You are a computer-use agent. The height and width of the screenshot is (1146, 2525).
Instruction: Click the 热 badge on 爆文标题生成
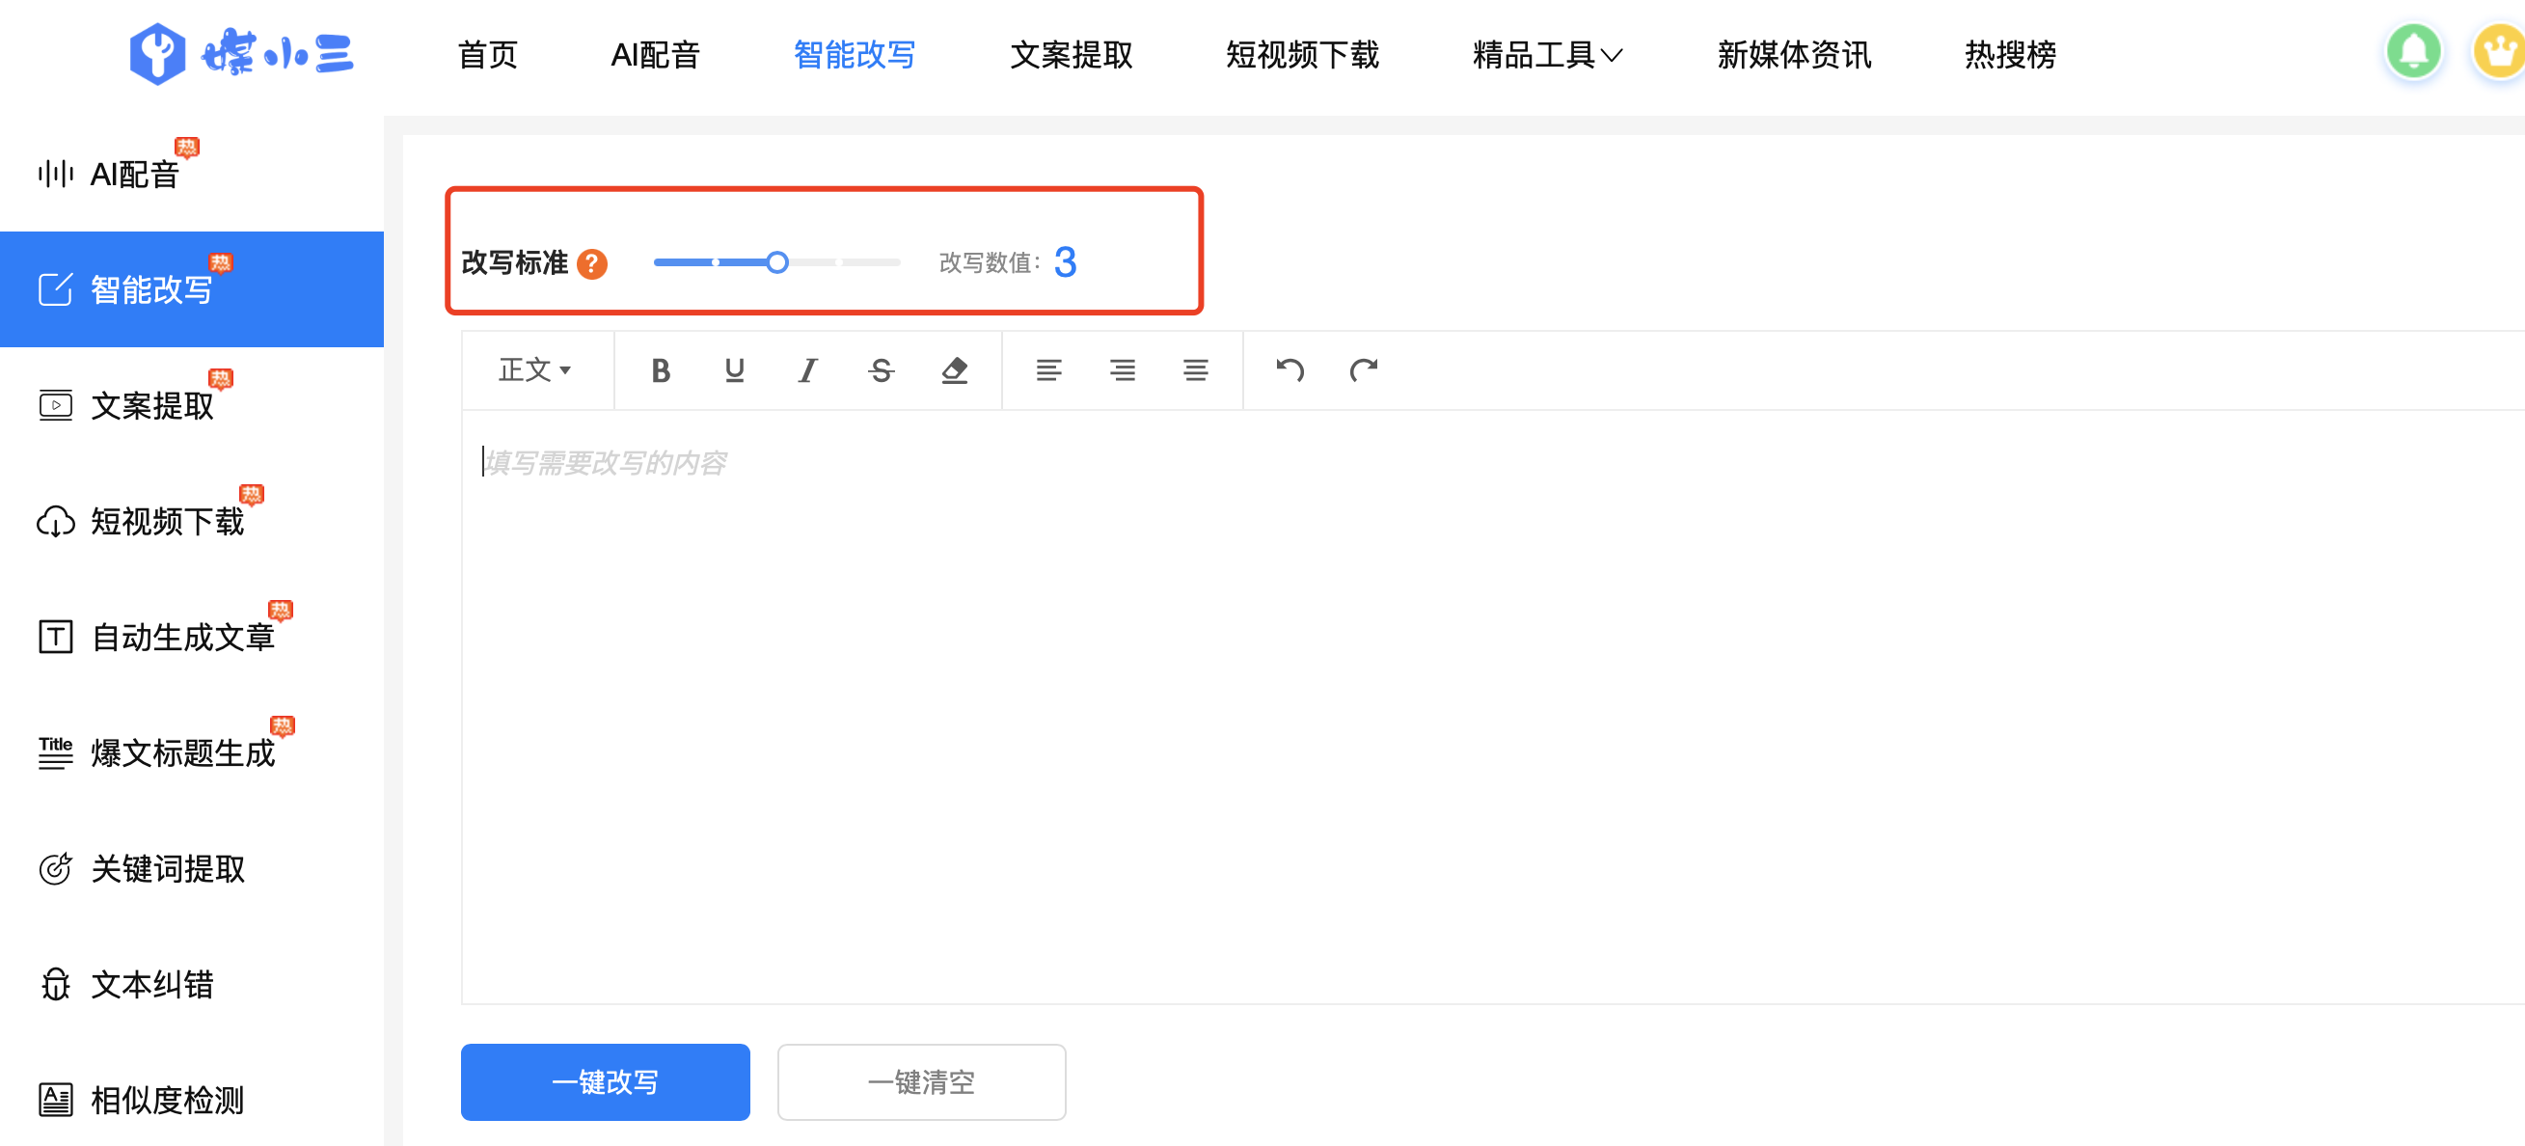(x=283, y=725)
